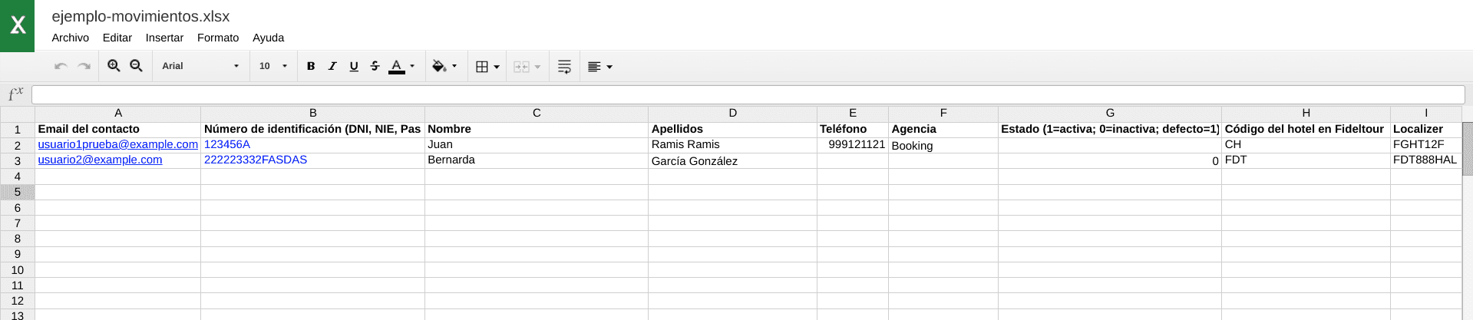Click the redo arrow icon

[x=84, y=67]
